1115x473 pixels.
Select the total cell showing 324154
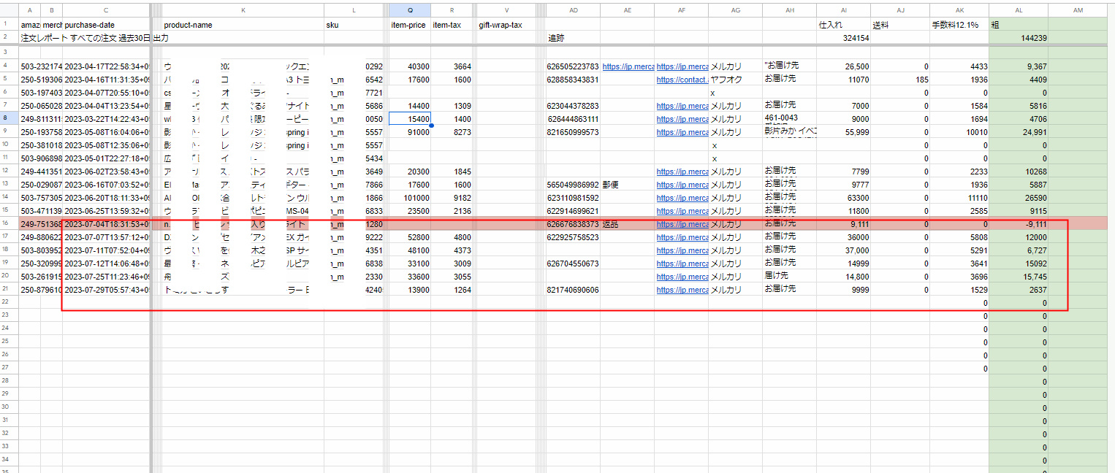click(x=843, y=38)
